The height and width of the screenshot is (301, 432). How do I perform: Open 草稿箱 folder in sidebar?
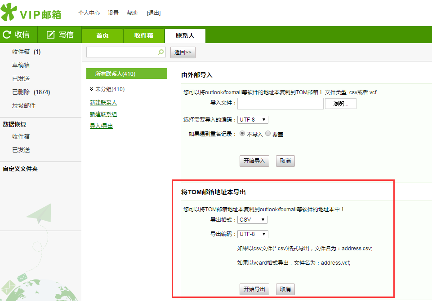tap(21, 65)
